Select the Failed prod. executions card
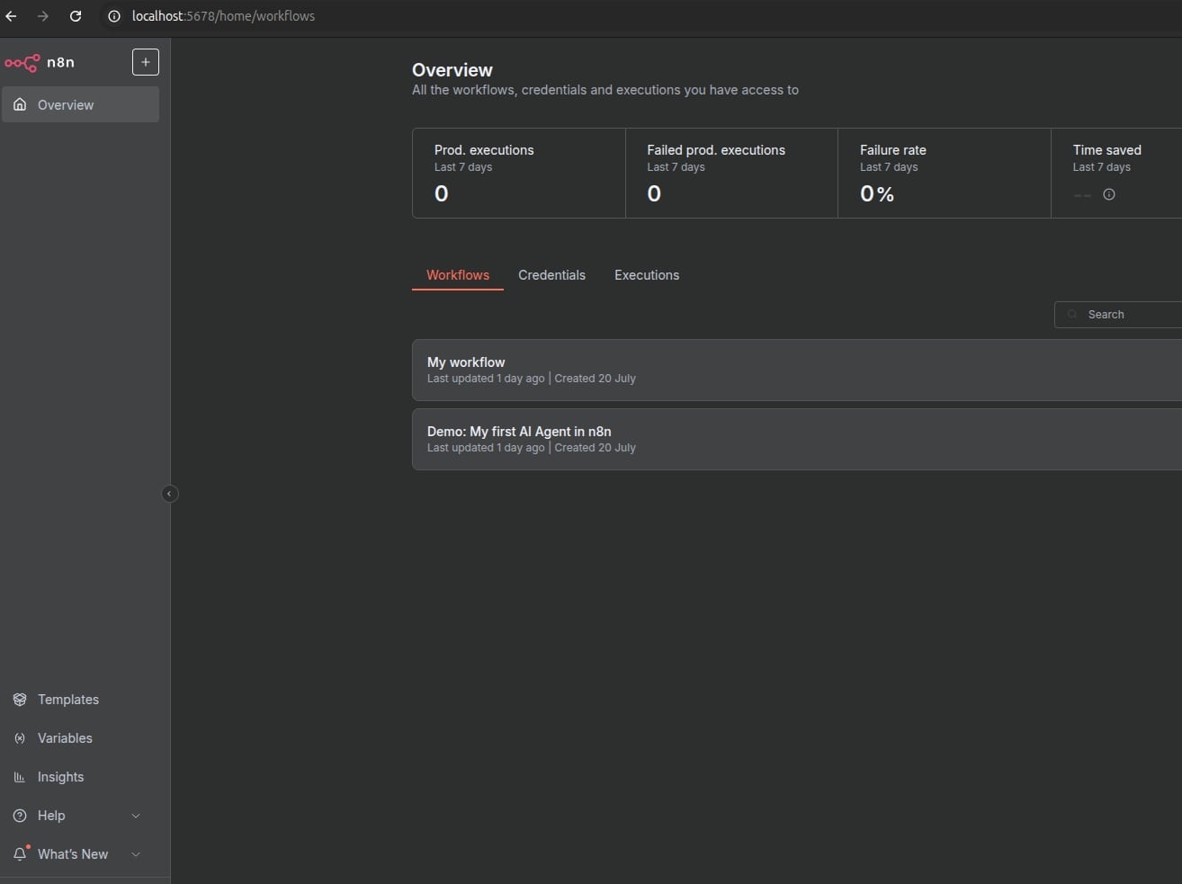The width and height of the screenshot is (1182, 884). pyautogui.click(x=730, y=173)
